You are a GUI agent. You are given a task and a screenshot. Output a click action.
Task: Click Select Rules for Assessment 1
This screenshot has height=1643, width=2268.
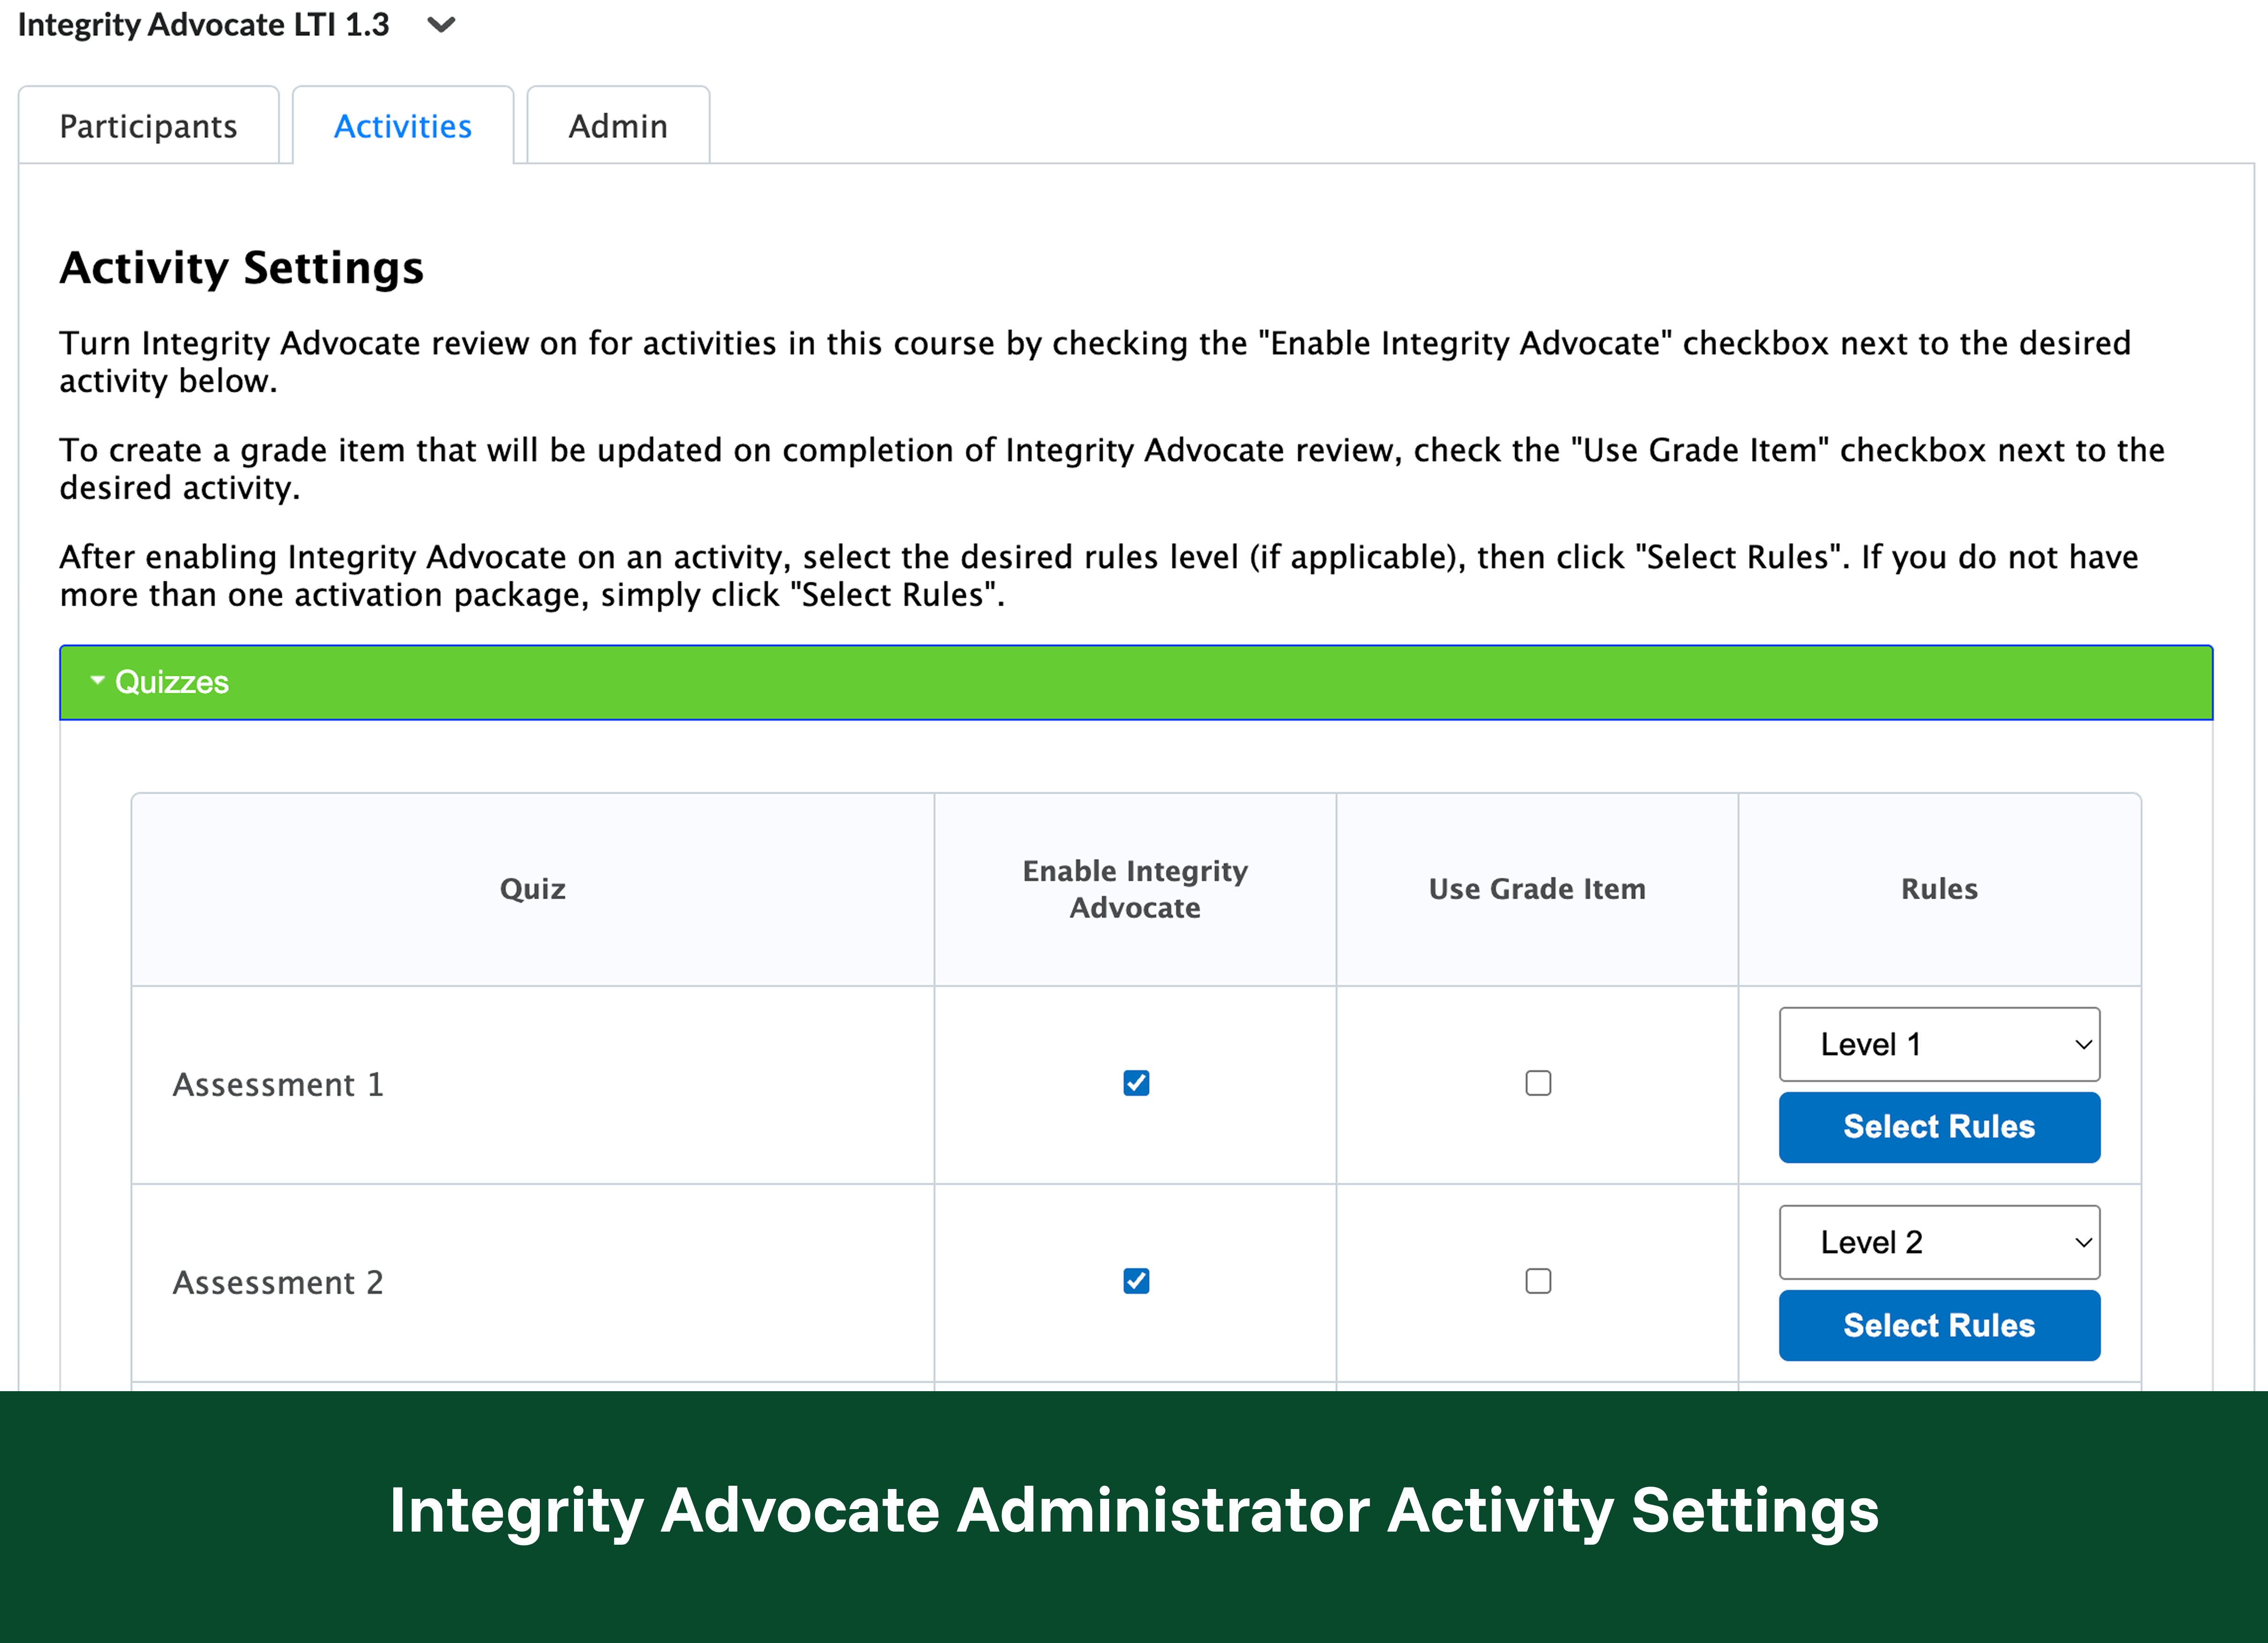1938,1127
